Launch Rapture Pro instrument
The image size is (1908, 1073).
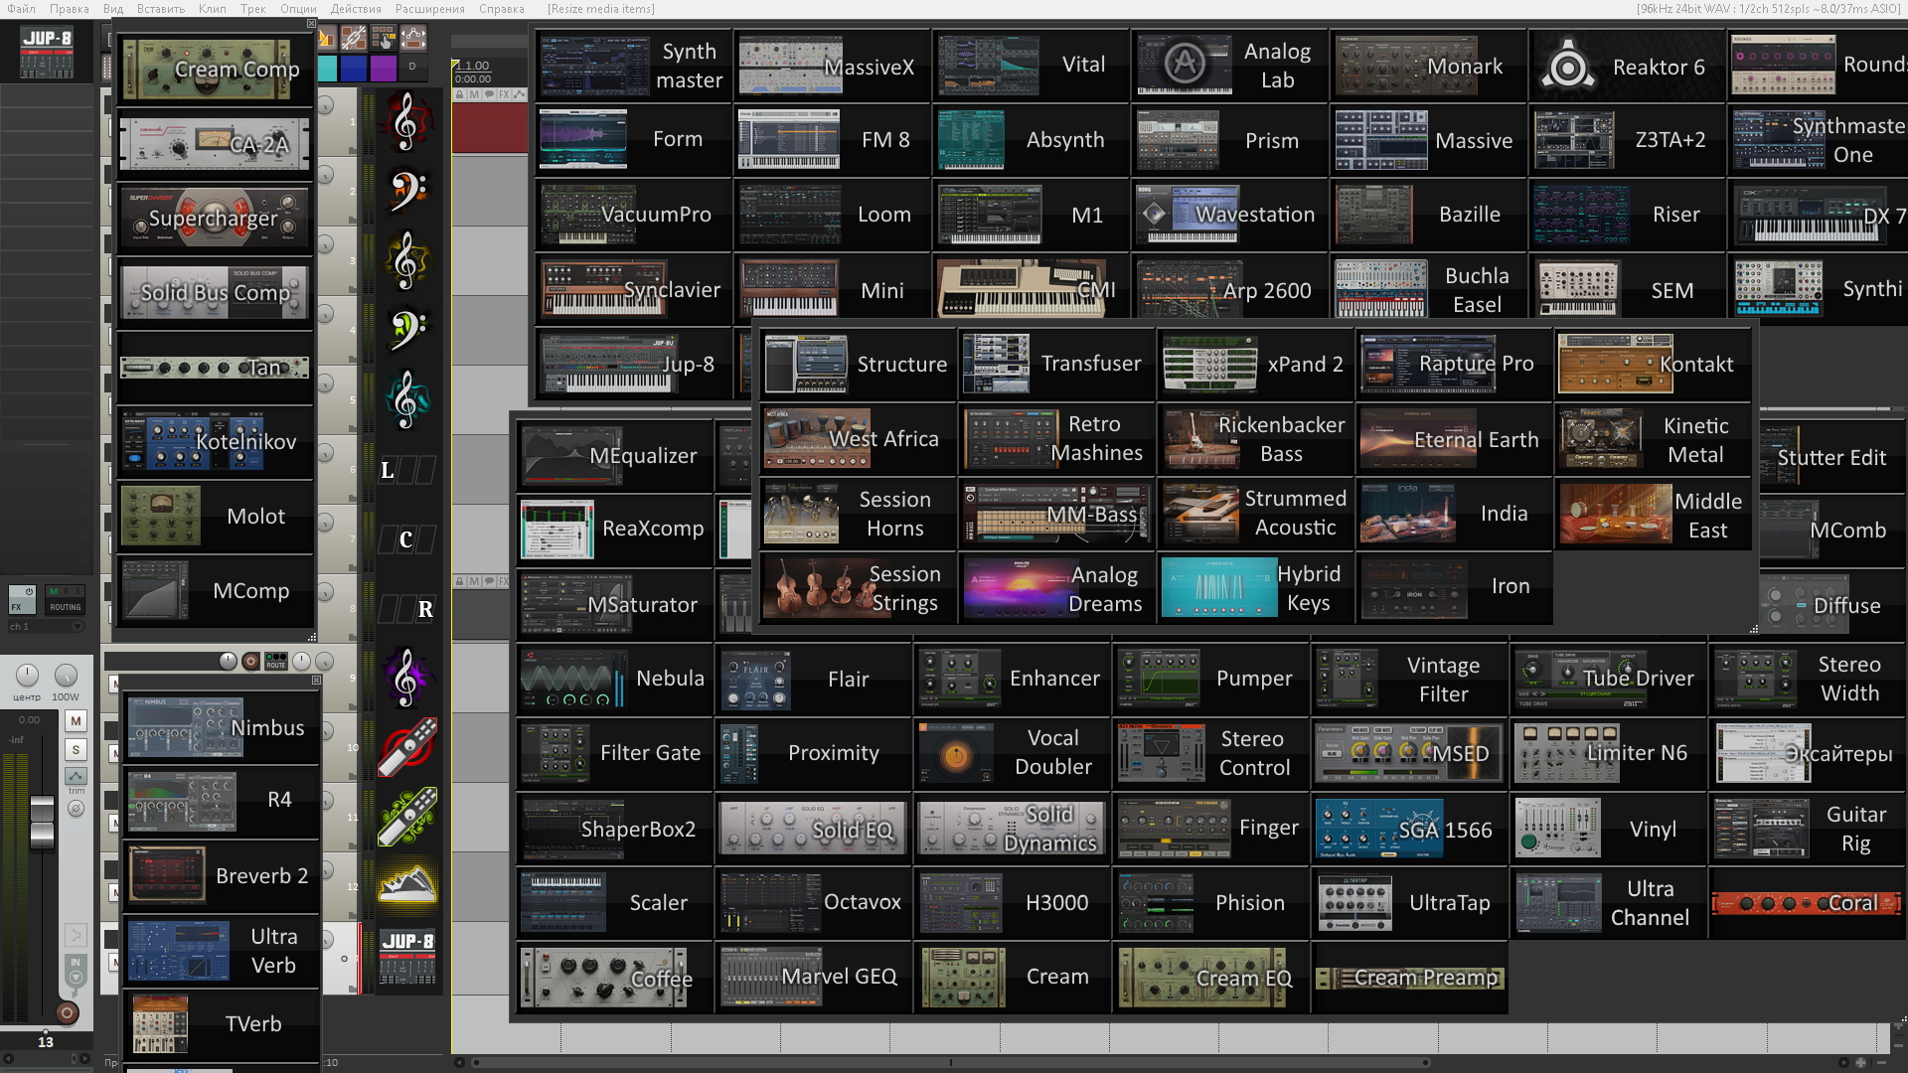(x=1454, y=364)
